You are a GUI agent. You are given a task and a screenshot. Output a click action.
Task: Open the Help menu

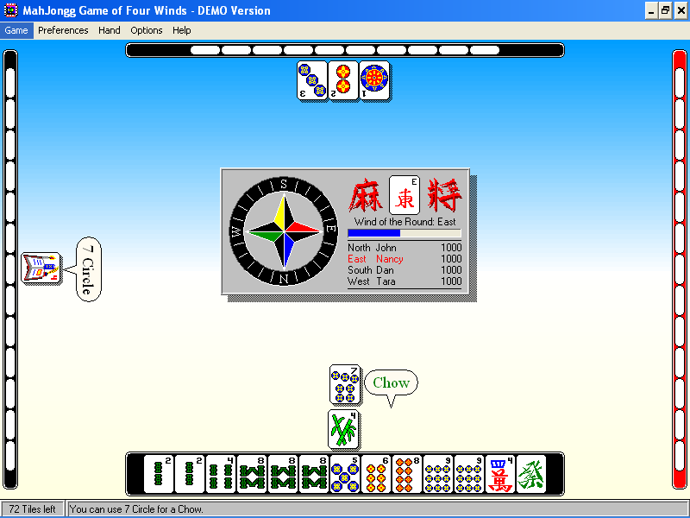(181, 30)
